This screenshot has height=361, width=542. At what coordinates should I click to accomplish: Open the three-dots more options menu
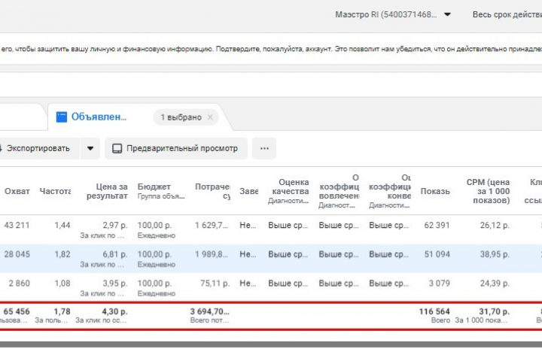click(x=264, y=148)
